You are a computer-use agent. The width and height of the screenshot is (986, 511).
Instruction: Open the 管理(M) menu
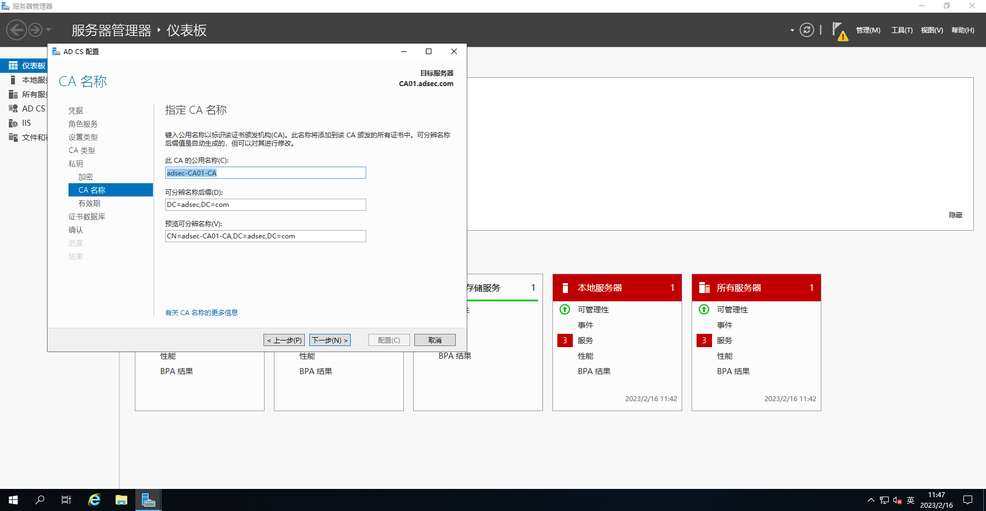[x=868, y=30]
